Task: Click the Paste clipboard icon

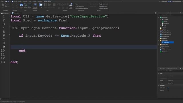Action: [3, 5]
